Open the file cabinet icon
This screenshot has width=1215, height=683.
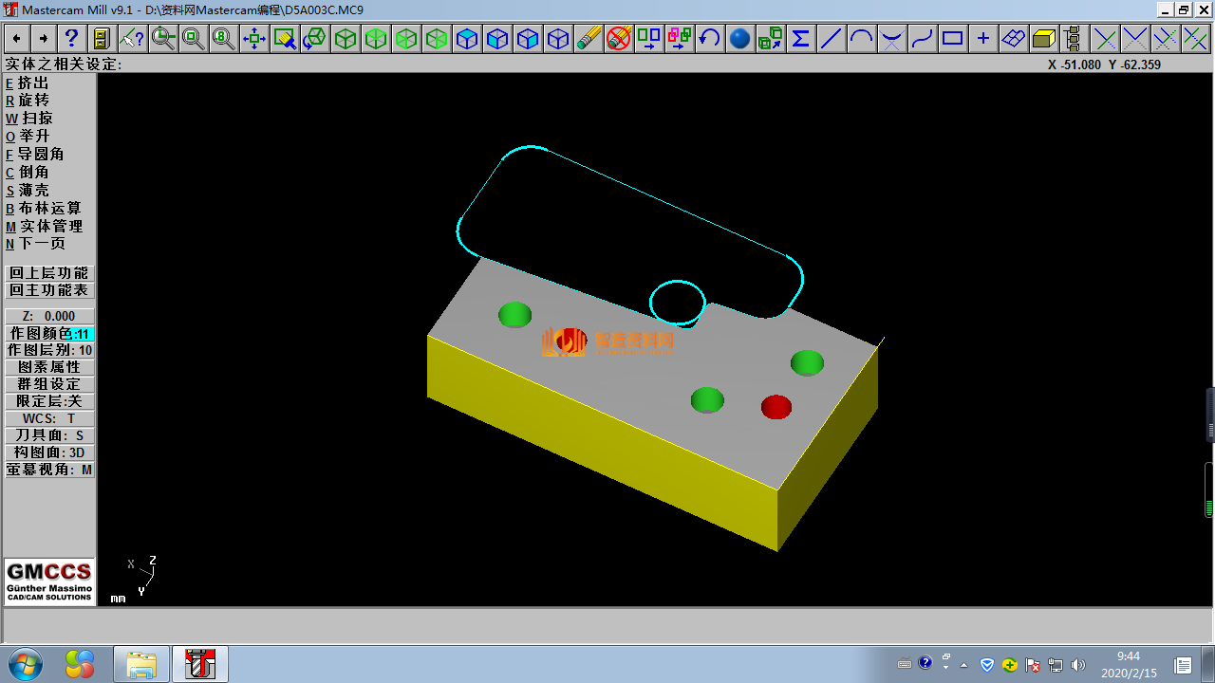click(102, 39)
